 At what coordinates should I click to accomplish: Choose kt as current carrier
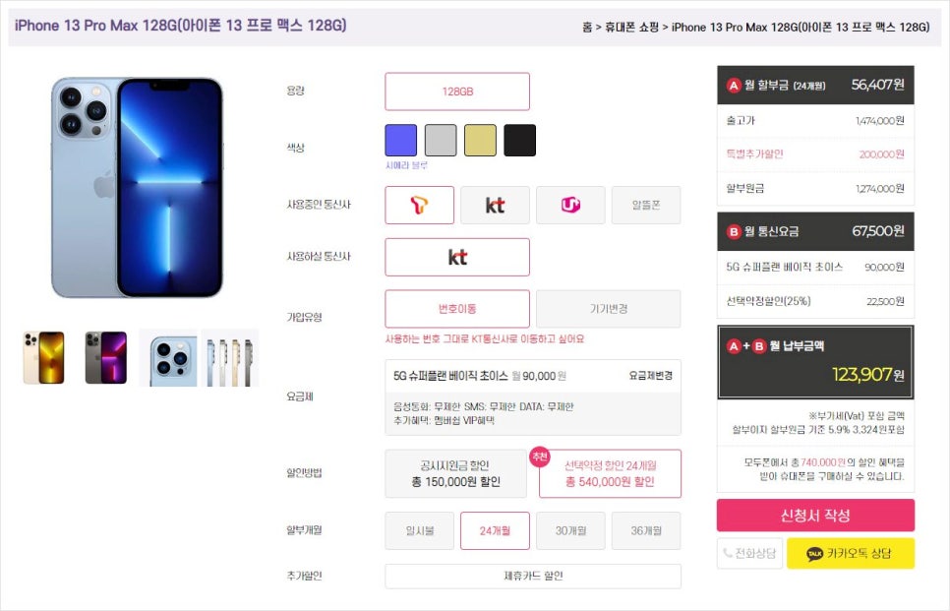point(495,205)
